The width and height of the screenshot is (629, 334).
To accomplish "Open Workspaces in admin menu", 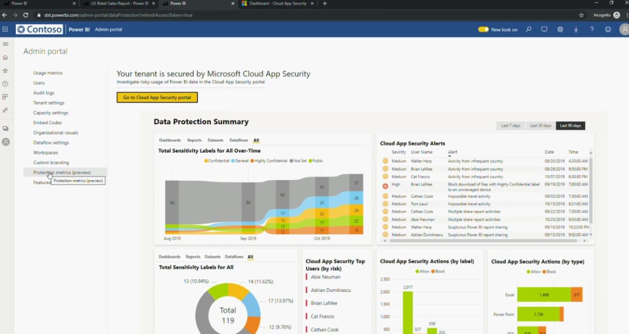I will (x=45, y=153).
